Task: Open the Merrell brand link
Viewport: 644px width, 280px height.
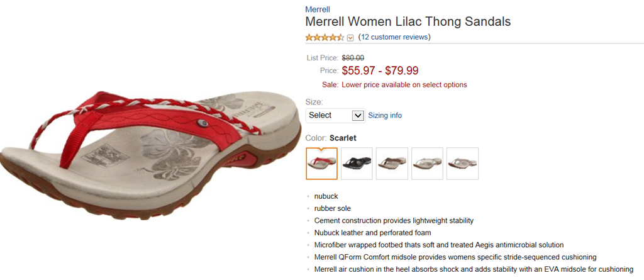Action: point(318,9)
